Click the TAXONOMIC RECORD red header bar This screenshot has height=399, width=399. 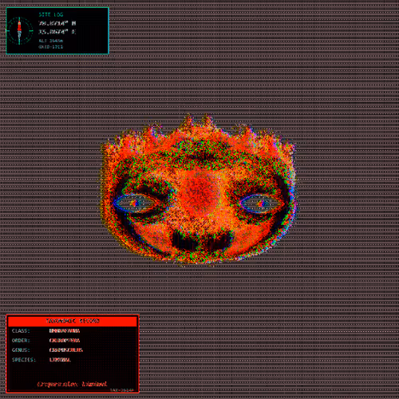(73, 321)
